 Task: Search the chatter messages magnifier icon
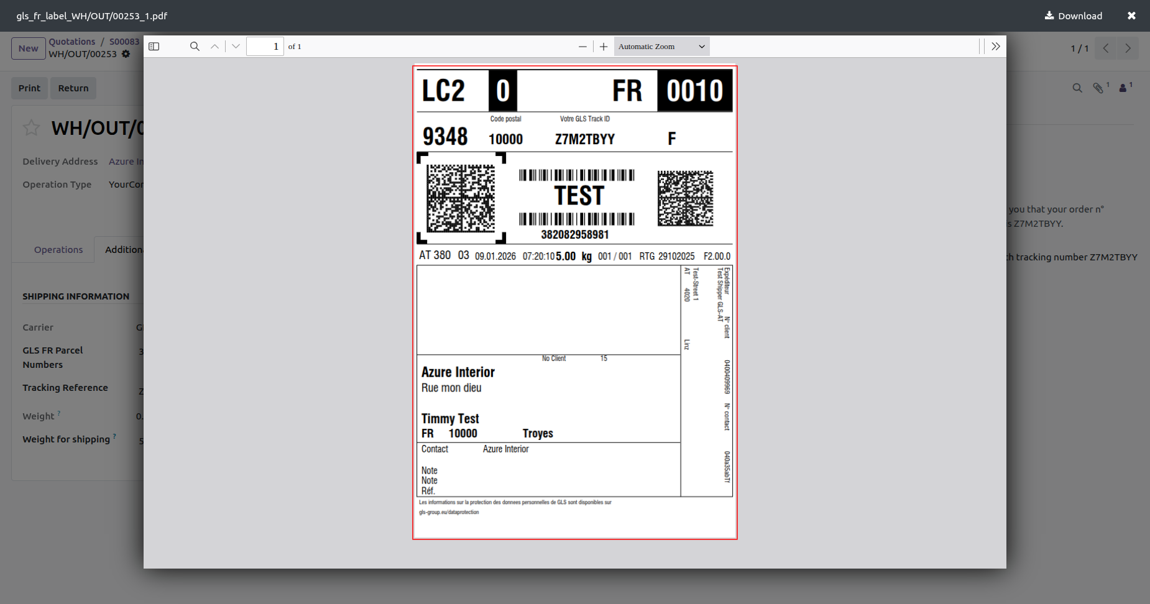1077,88
